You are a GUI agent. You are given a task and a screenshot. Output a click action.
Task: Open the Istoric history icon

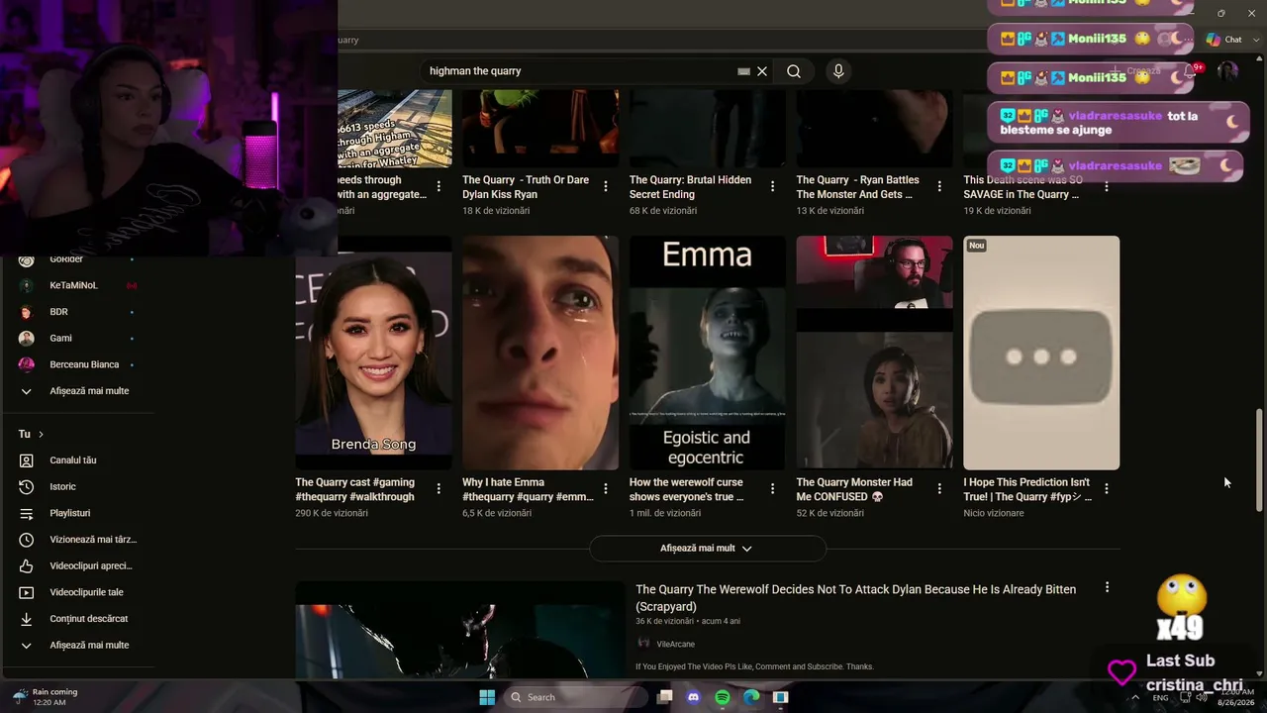click(x=27, y=487)
